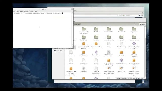Select the VirtualBox-4.1 rpm package

tap(71, 71)
